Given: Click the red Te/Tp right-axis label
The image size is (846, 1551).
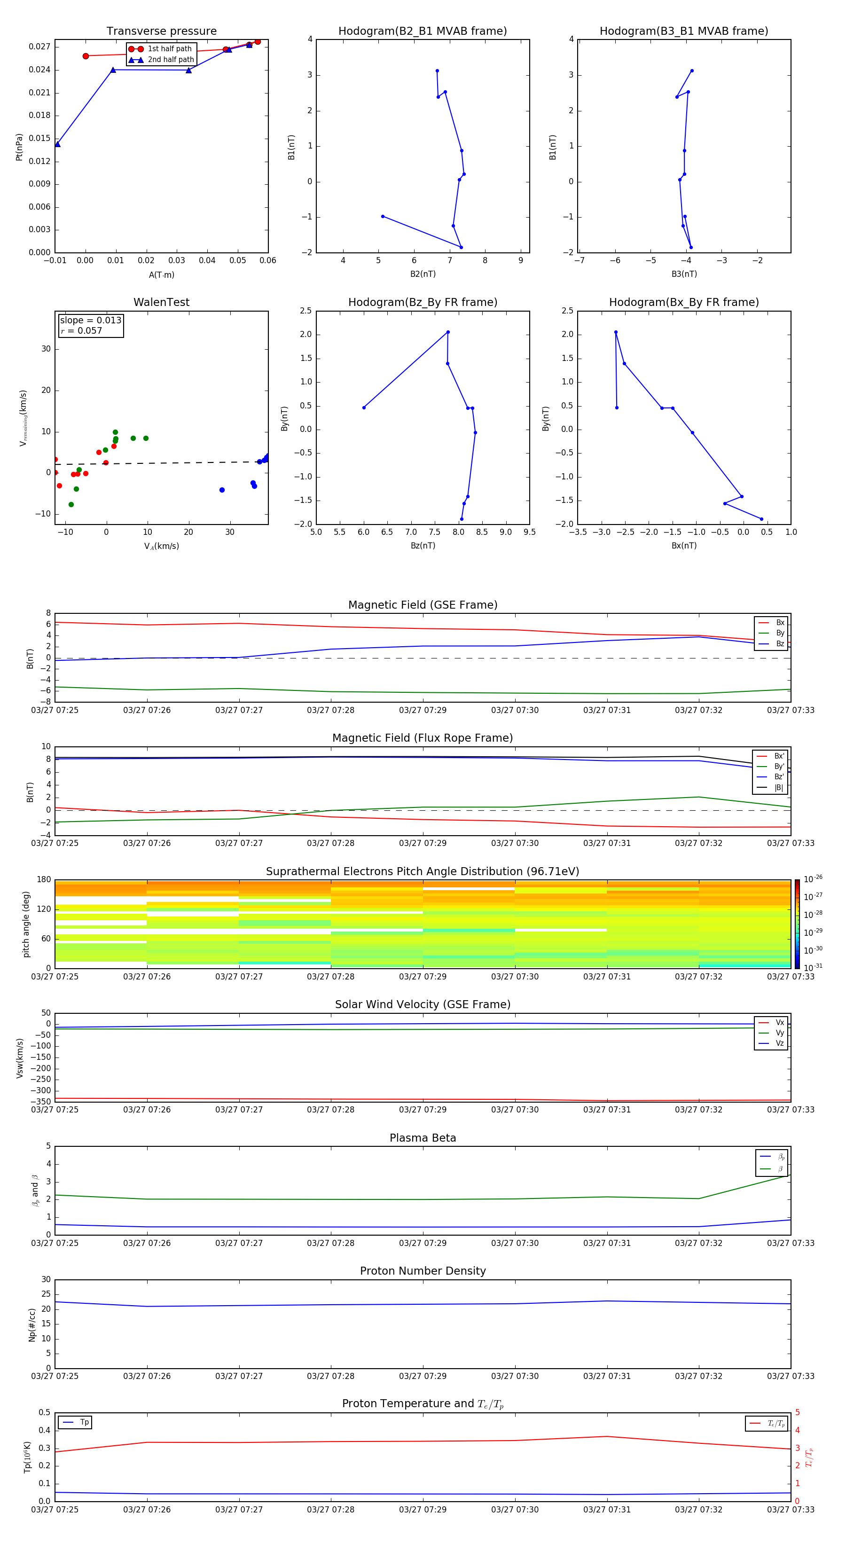Looking at the screenshot, I should (809, 1457).
